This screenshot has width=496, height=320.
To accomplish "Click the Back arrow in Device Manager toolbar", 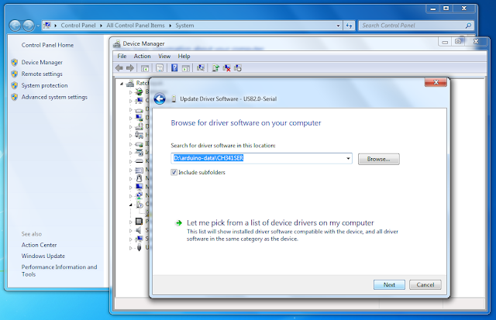I will point(119,67).
